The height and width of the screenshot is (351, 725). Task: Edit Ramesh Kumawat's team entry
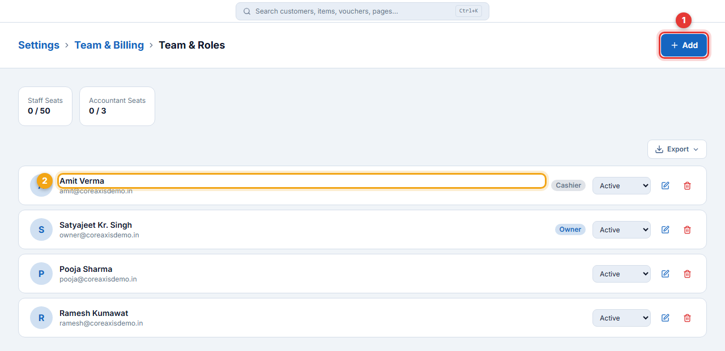[x=666, y=318]
